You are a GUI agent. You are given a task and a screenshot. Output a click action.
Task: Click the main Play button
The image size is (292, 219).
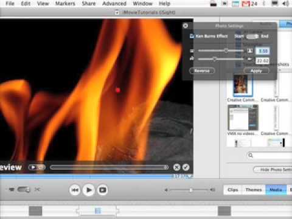[89, 190]
